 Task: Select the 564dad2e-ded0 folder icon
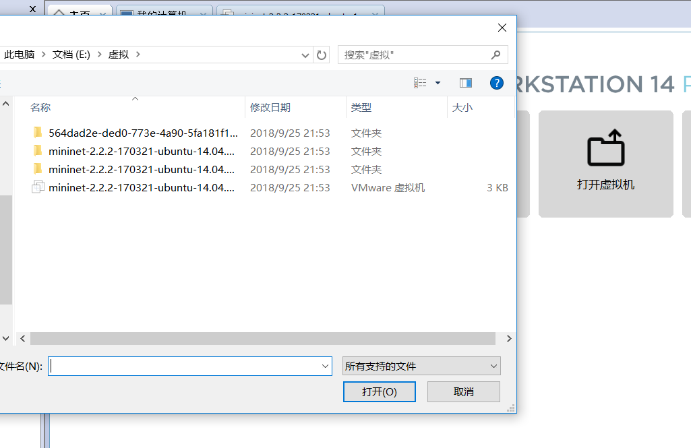38,133
